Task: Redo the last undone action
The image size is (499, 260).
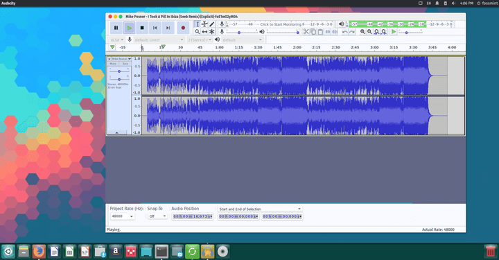Action: [x=352, y=31]
